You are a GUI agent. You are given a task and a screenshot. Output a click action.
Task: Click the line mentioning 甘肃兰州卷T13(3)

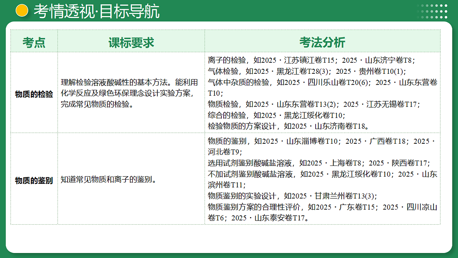[x=292, y=196]
